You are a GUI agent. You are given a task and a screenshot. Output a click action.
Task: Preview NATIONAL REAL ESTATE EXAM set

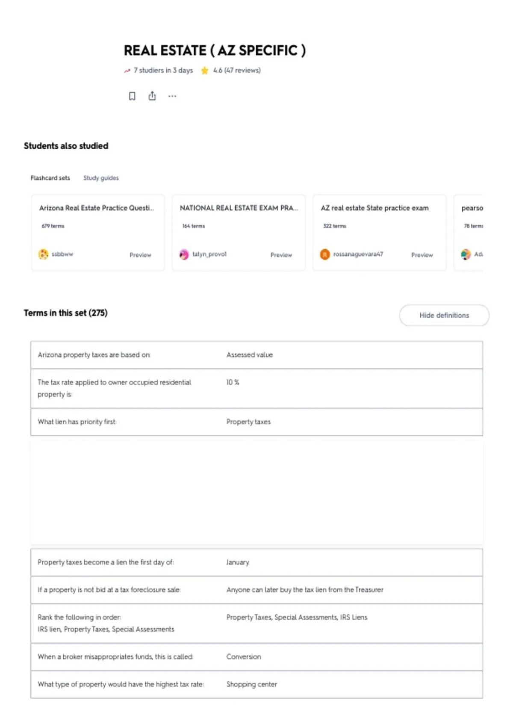click(x=281, y=255)
